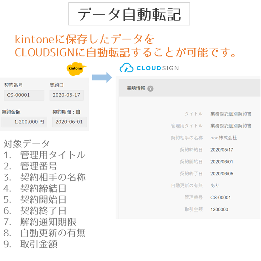The height and width of the screenshot is (261, 261).
Task: Click the タイトル value 業務委託個別契約書
Action: [231, 114]
